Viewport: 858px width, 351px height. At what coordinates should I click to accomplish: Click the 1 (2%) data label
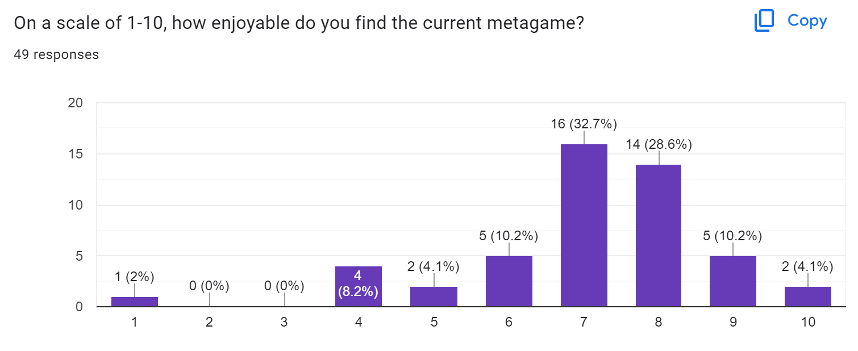pyautogui.click(x=135, y=277)
